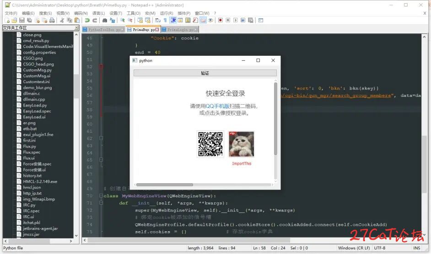This screenshot has height=254, width=431.
Task: Open the 文件(F) menu
Action: coord(11,13)
